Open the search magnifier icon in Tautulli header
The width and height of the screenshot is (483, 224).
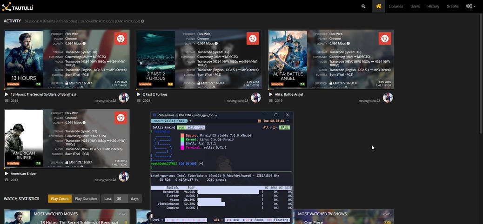point(363,6)
